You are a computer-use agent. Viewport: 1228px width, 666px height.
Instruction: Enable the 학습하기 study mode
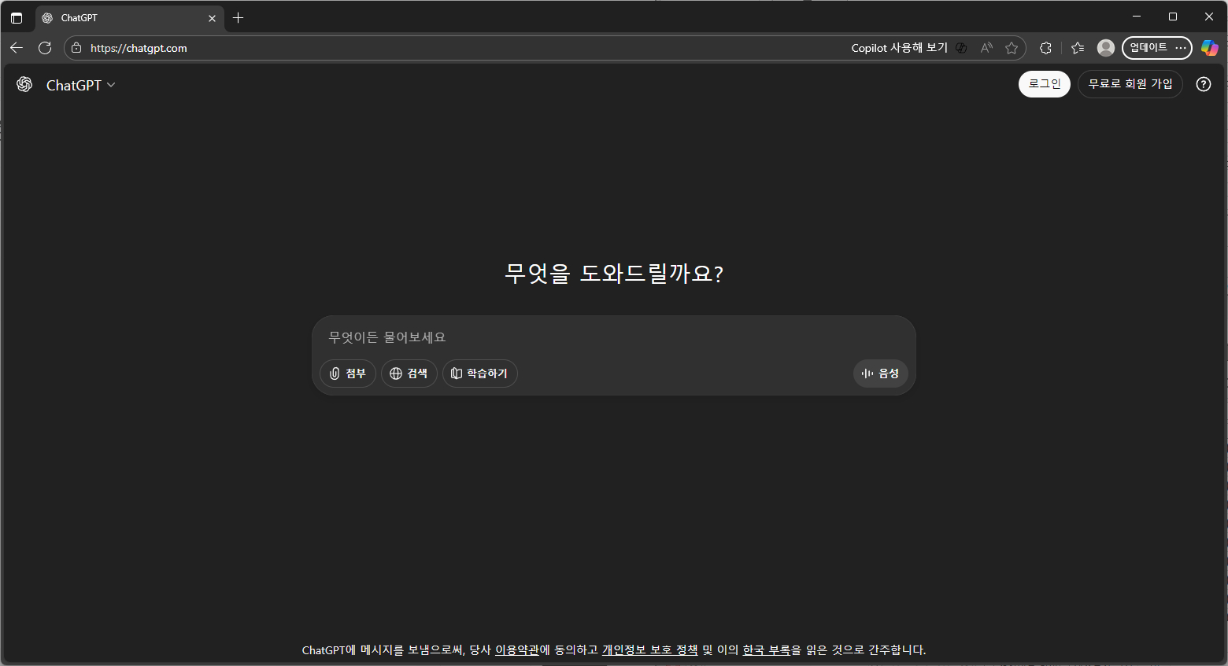click(x=480, y=373)
